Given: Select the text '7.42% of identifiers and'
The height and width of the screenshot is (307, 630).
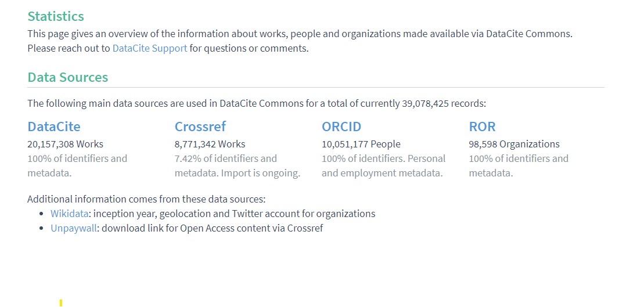Looking at the screenshot, I should [225, 159].
